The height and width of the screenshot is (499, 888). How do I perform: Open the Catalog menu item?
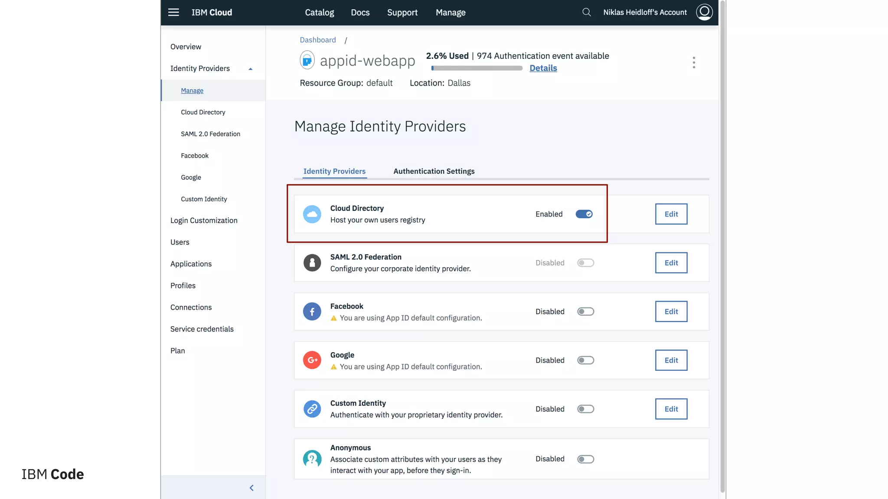[x=319, y=12]
